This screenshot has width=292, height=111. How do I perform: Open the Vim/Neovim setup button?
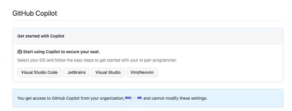coord(142,72)
